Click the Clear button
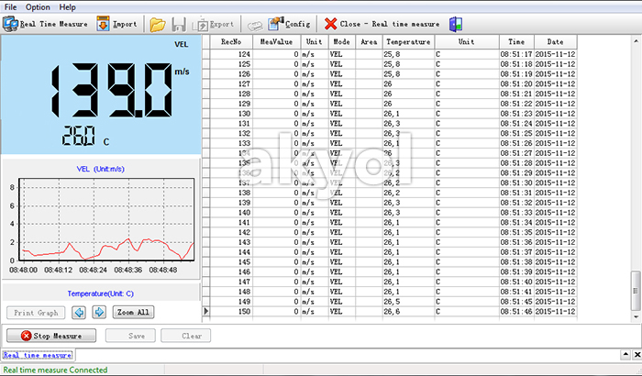This screenshot has width=642, height=376. click(186, 336)
